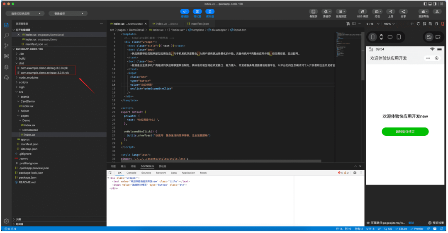Screen dimensions: 448x233
Task: Select the Application tab in devtools
Action: tap(188, 173)
